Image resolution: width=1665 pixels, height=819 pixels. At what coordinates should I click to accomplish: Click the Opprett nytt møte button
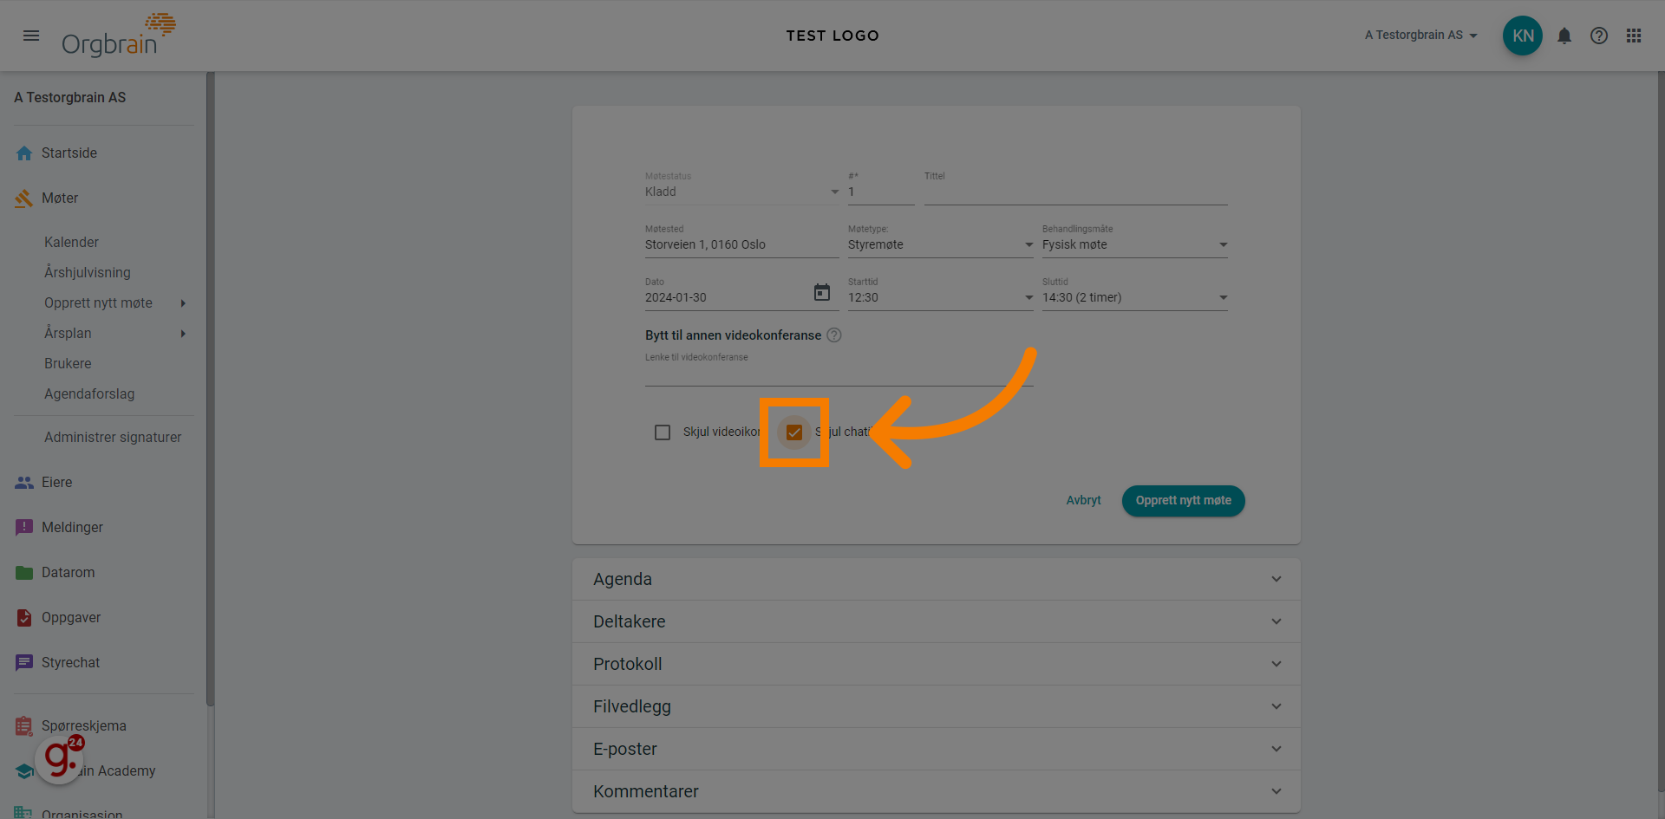1183,501
